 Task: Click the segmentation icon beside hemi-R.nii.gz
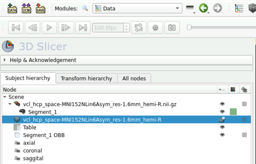click(x=17, y=104)
